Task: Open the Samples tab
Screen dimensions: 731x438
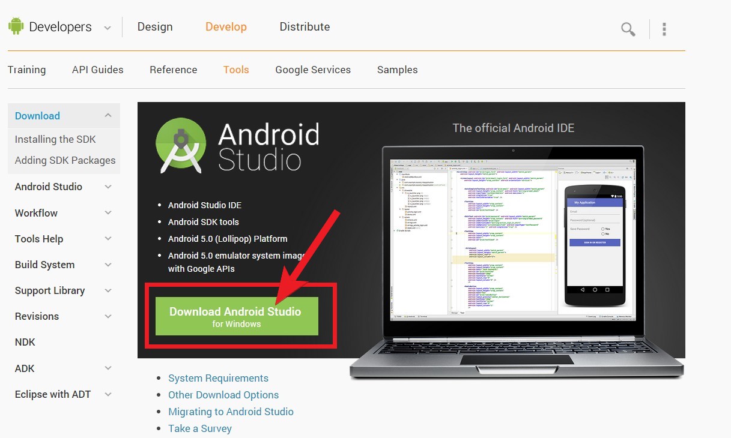Action: (398, 70)
